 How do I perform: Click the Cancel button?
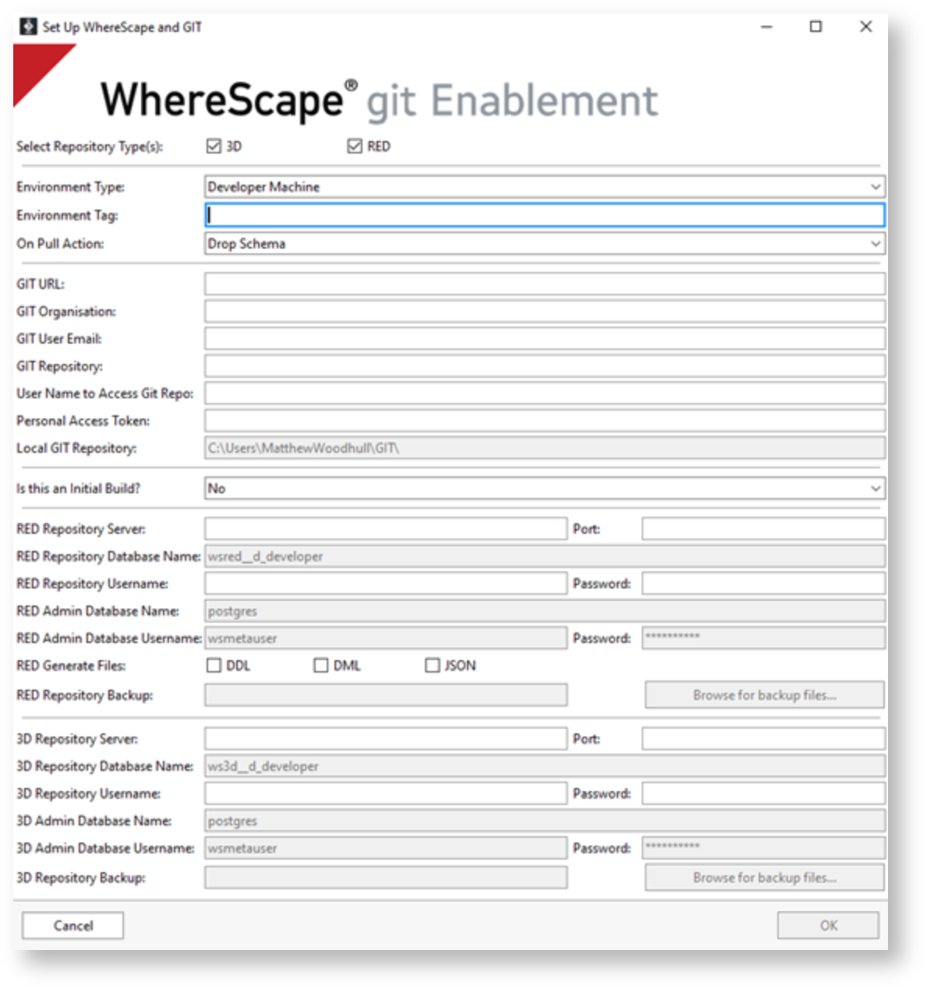(x=73, y=926)
